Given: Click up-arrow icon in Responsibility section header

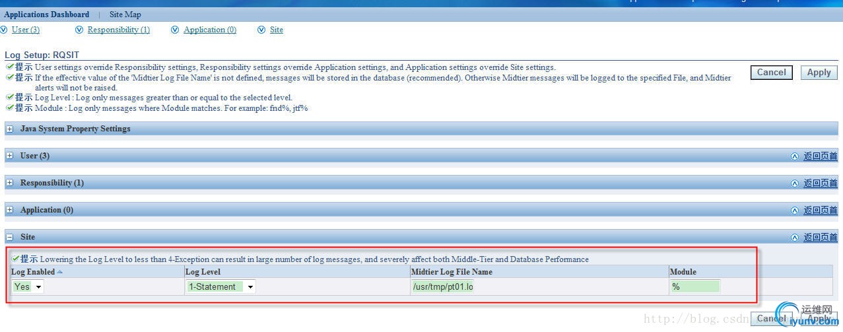Looking at the screenshot, I should click(x=795, y=183).
